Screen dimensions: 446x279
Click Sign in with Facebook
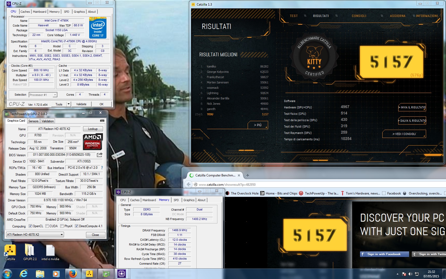(x=384, y=254)
